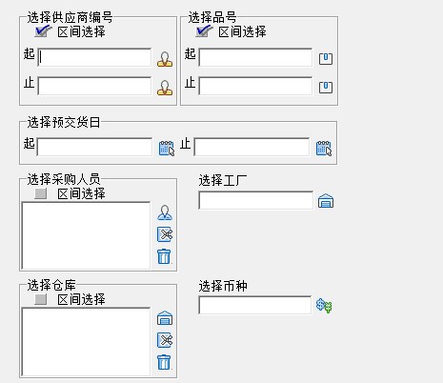The width and height of the screenshot is (443, 383).
Task: Click the scissors icon in 选择采购人员
Action: coord(165,234)
